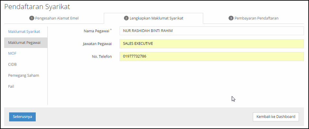The image size is (309, 129).
Task: Click the Nama Pegawai text field
Action: 211,31
